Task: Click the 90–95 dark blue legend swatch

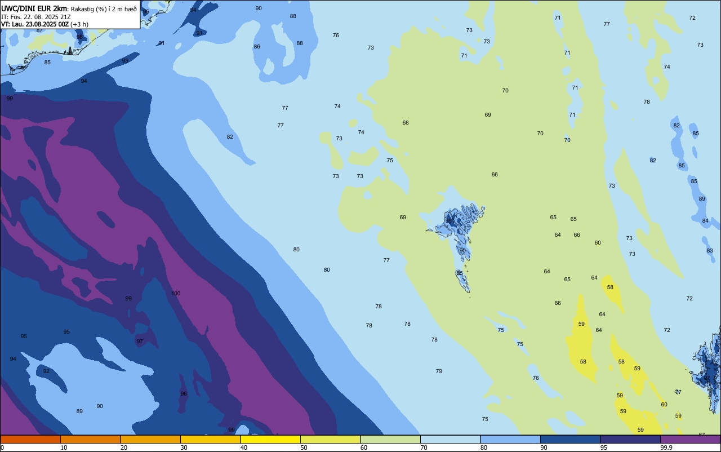Action: (570, 439)
